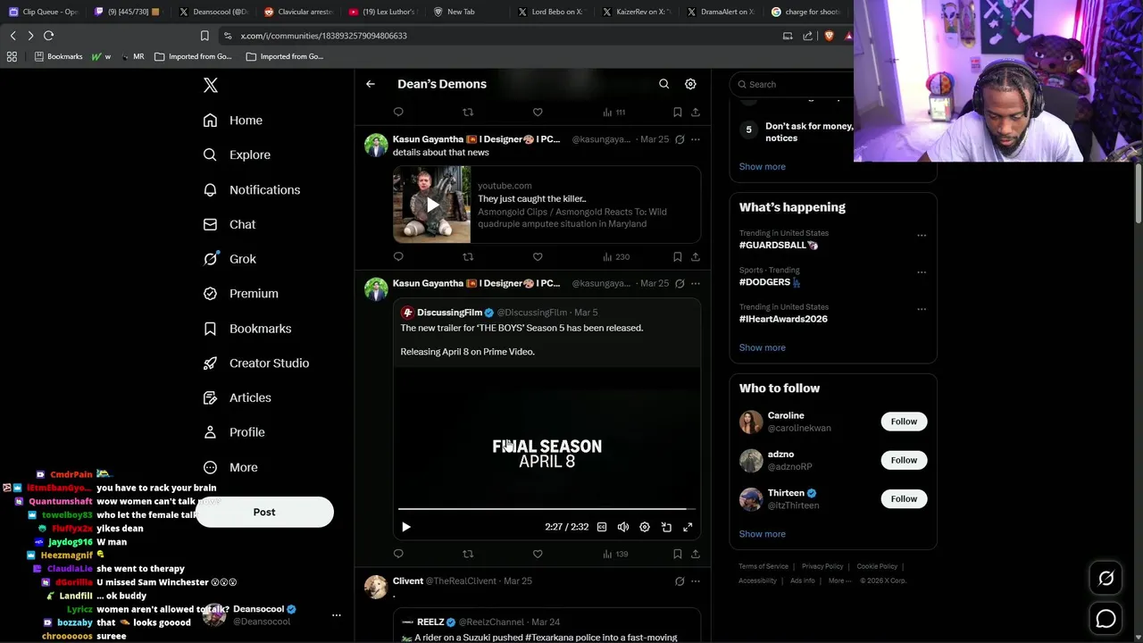The image size is (1143, 643).
Task: Click back arrow beside Dean's Demons
Action: click(x=371, y=84)
